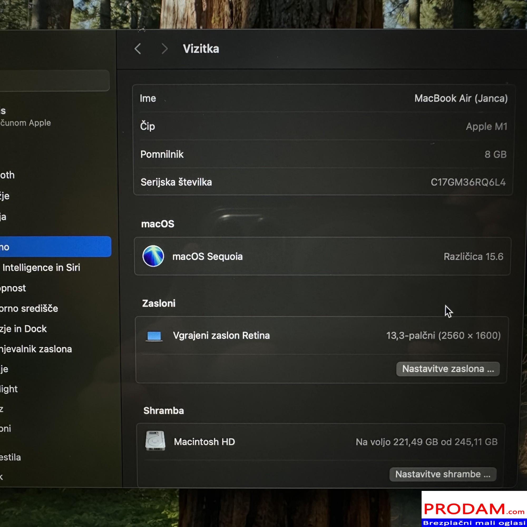
Task: Open Nastavitve zaslona display settings
Action: point(448,369)
